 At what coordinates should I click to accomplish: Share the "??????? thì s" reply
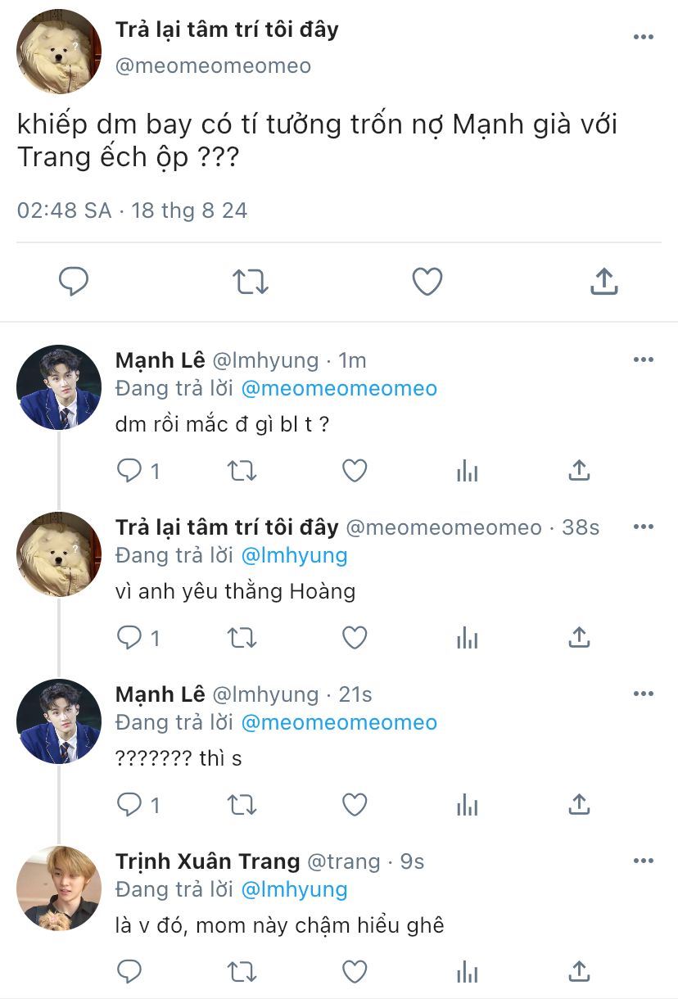[x=579, y=805]
